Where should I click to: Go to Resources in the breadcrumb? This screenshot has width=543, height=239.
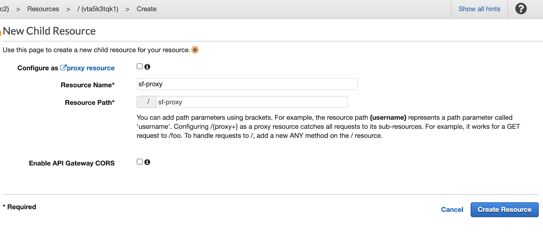[43, 9]
